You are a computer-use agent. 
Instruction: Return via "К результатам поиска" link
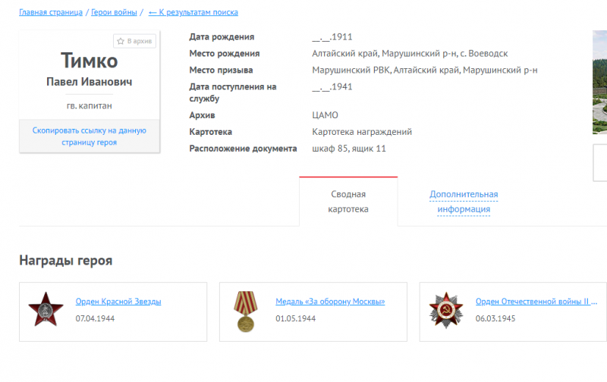(x=193, y=12)
